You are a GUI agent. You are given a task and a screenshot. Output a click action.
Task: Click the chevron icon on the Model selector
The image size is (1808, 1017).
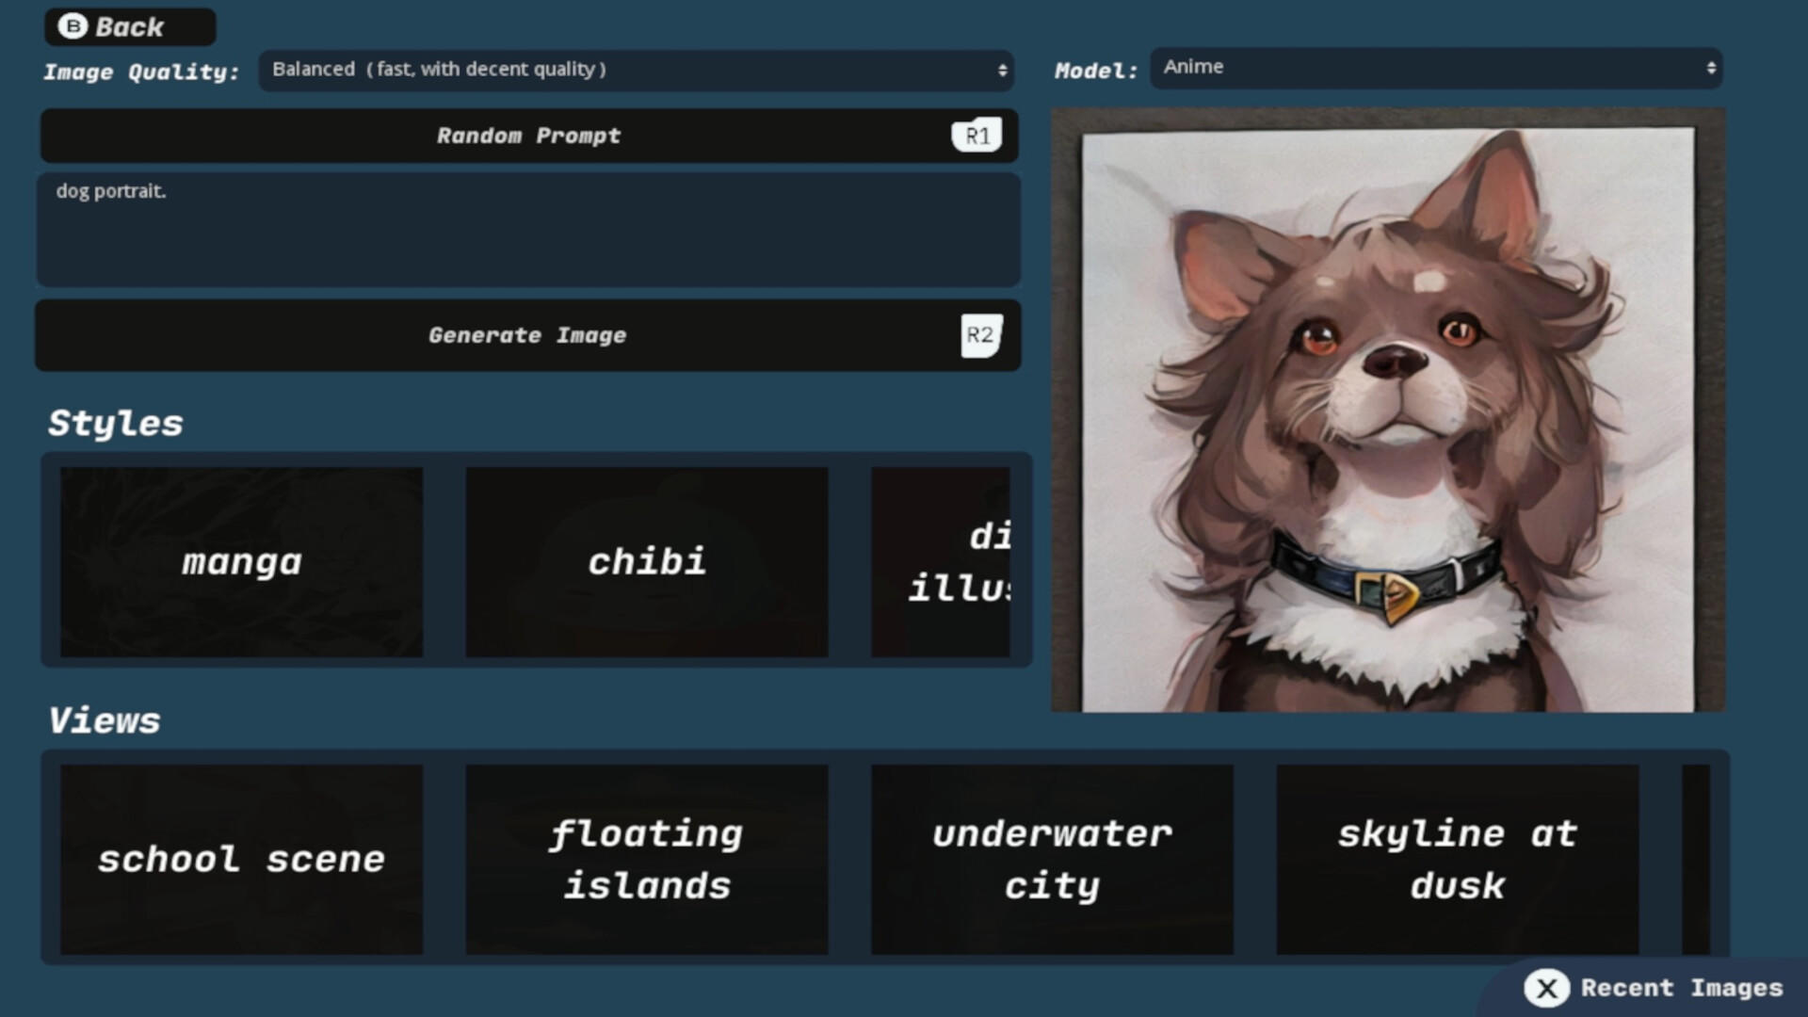tap(1711, 68)
